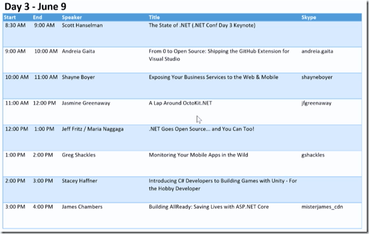Select the Skype column header
The height and width of the screenshot is (234, 369).
point(309,17)
